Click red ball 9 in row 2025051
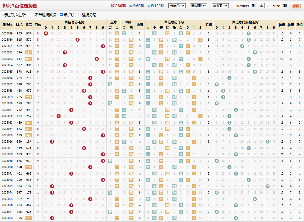 click(103, 46)
